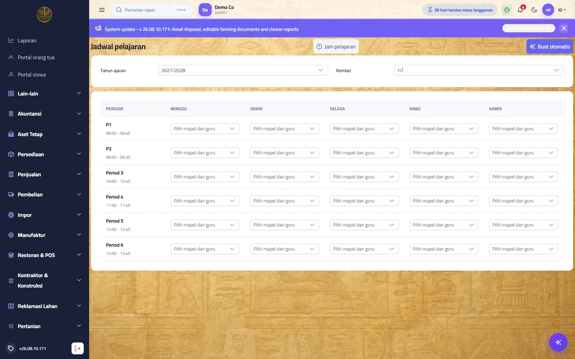The height and width of the screenshot is (359, 575).
Task: Click the Restoran & POS shop icon
Action: point(11,255)
